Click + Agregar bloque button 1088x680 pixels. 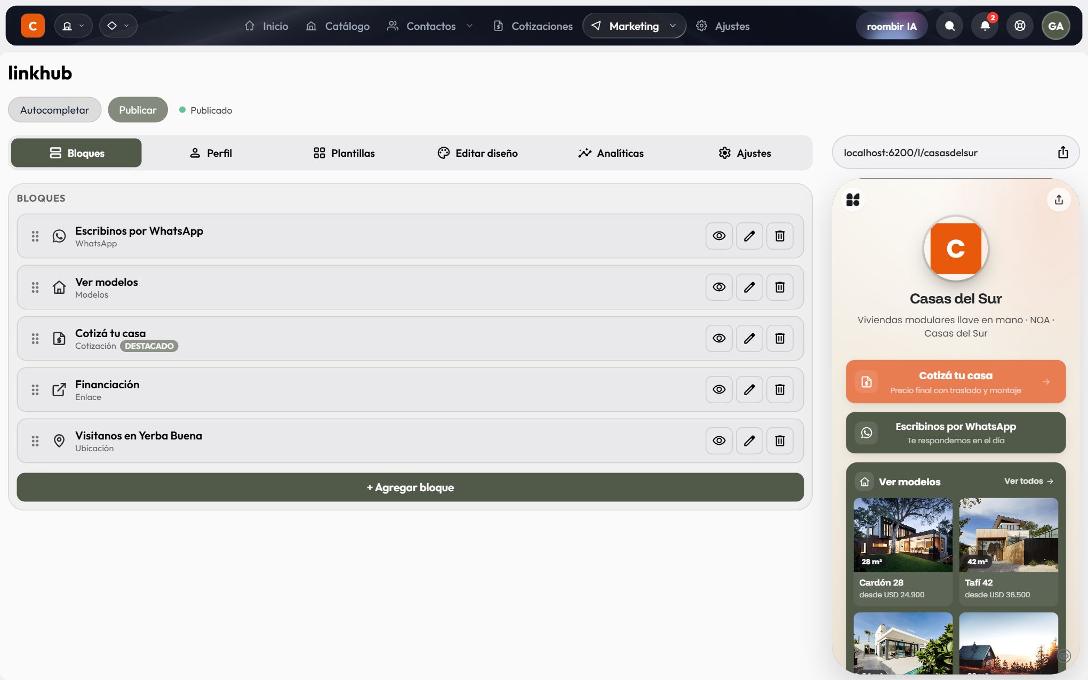(410, 487)
